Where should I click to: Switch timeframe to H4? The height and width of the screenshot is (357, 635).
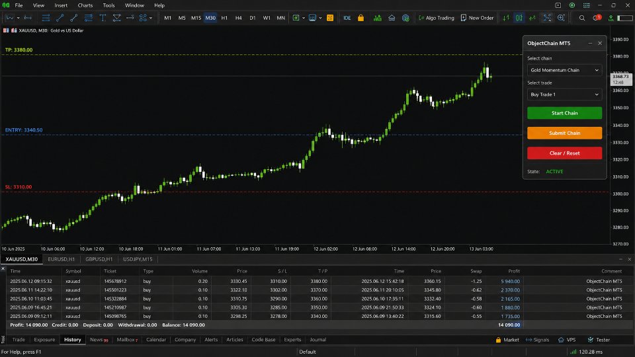coord(239,18)
